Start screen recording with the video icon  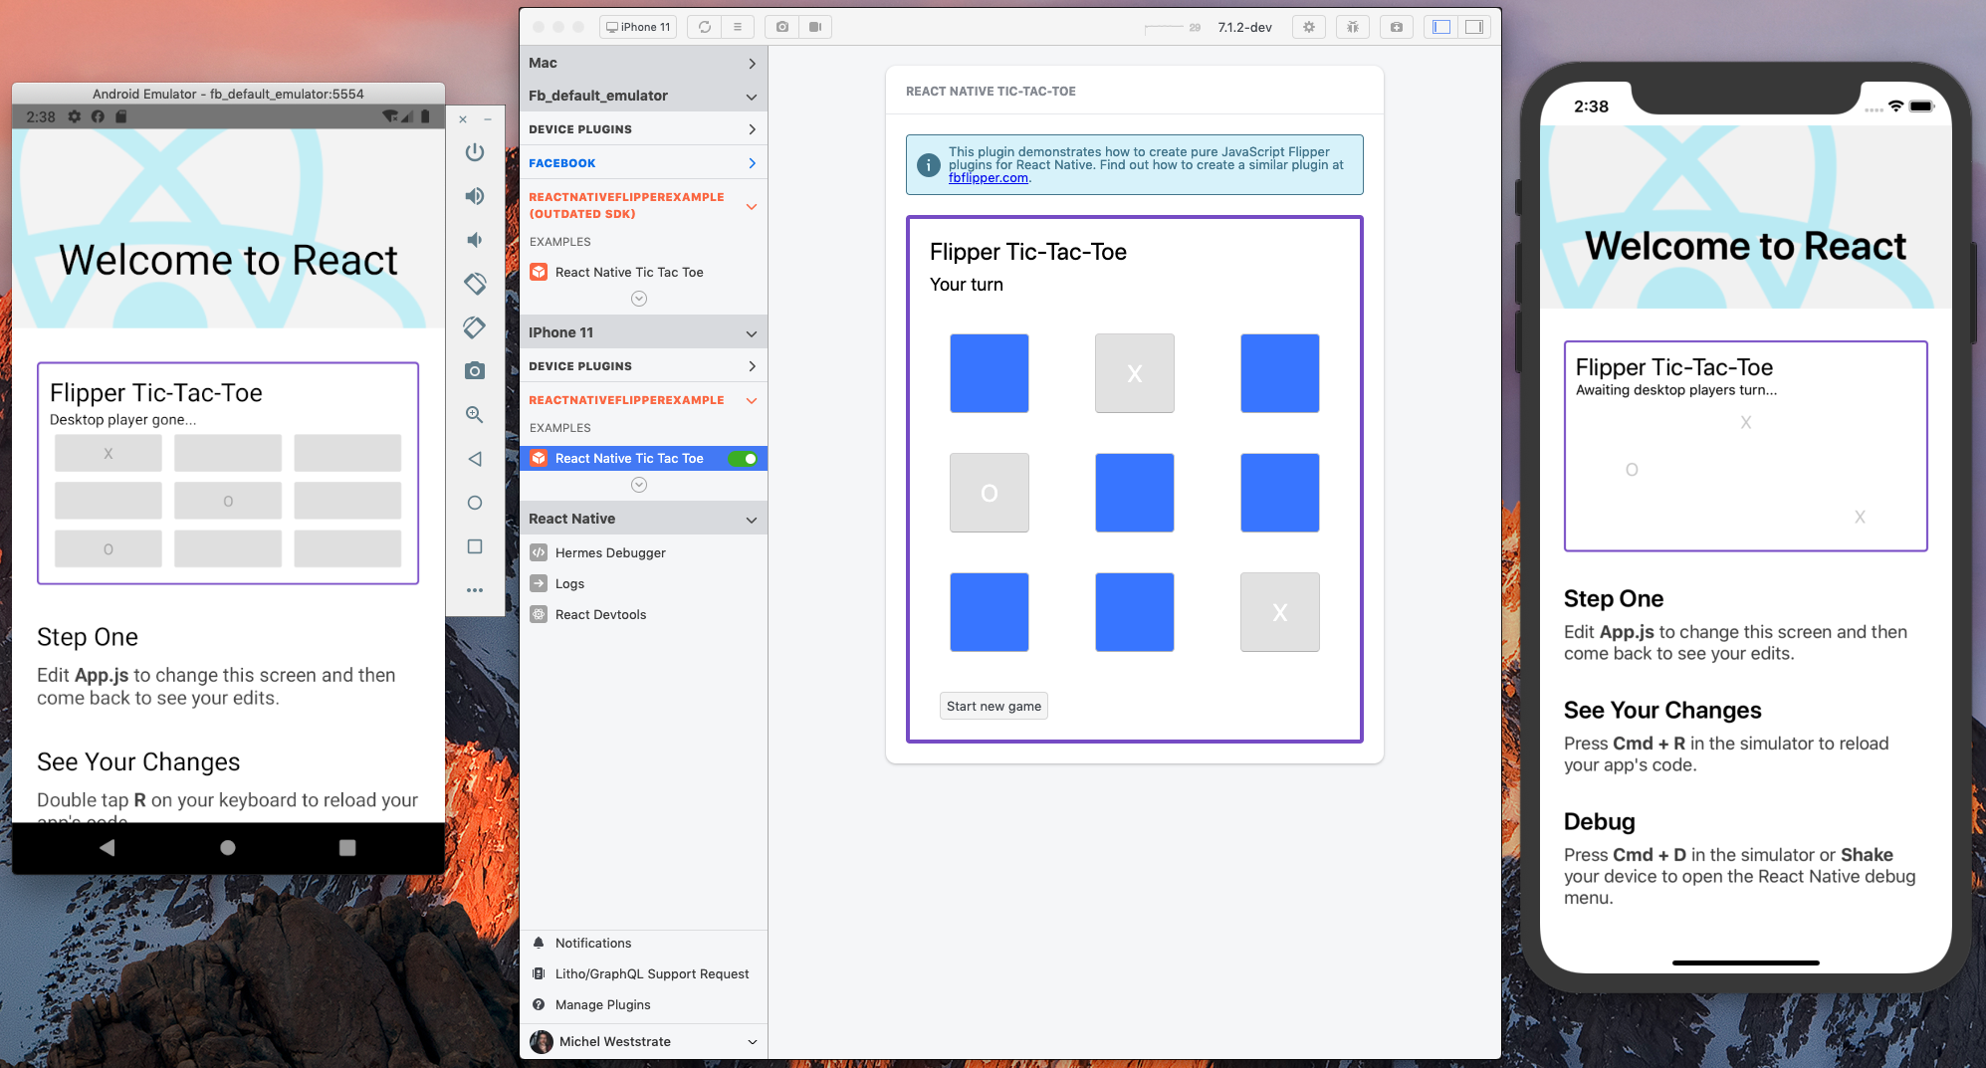[x=815, y=27]
